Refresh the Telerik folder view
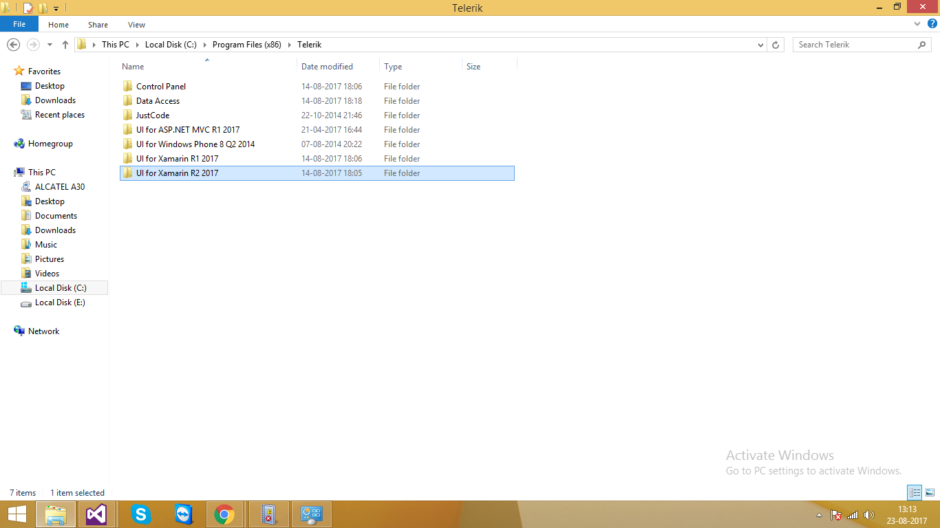Screen dimensions: 940x528 [x=776, y=45]
